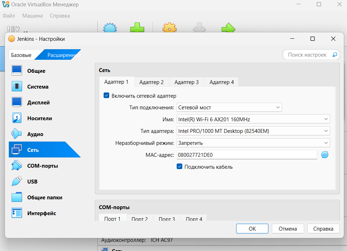
Task: Switch to Адаптер 4 tab
Action: coord(222,82)
